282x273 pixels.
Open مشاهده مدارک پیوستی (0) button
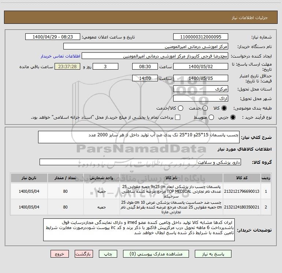point(156,254)
